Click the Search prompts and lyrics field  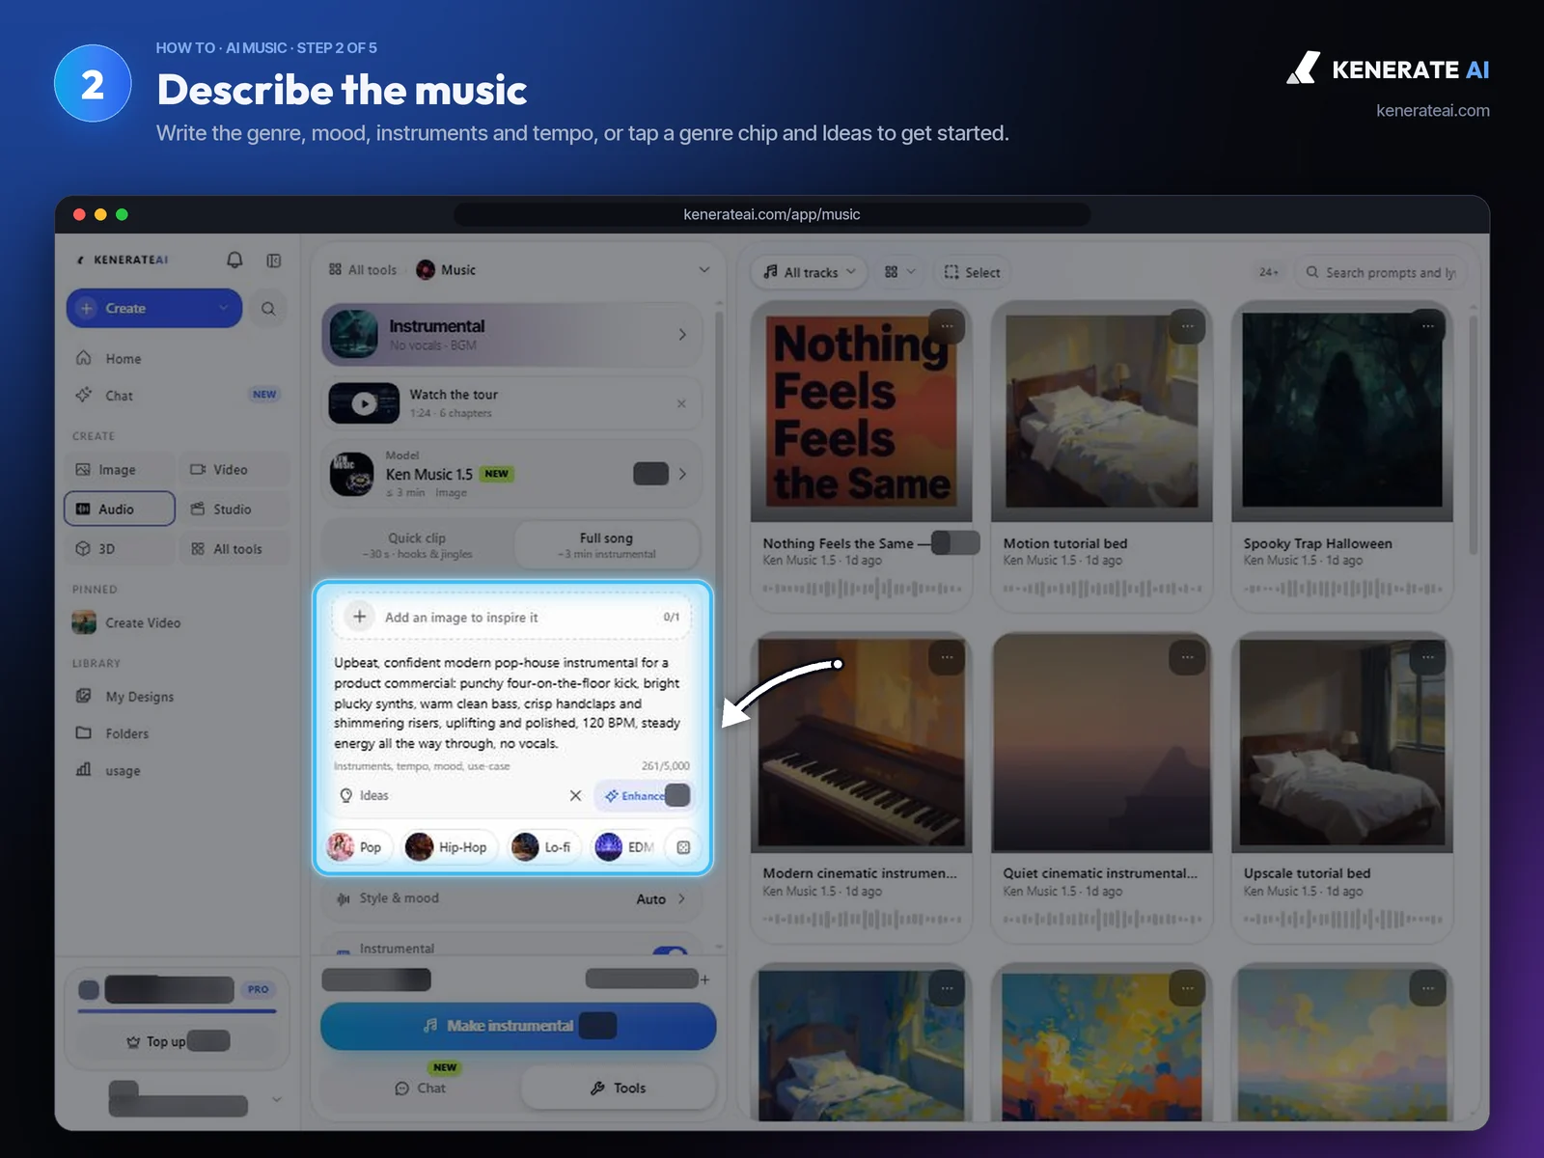pos(1381,273)
